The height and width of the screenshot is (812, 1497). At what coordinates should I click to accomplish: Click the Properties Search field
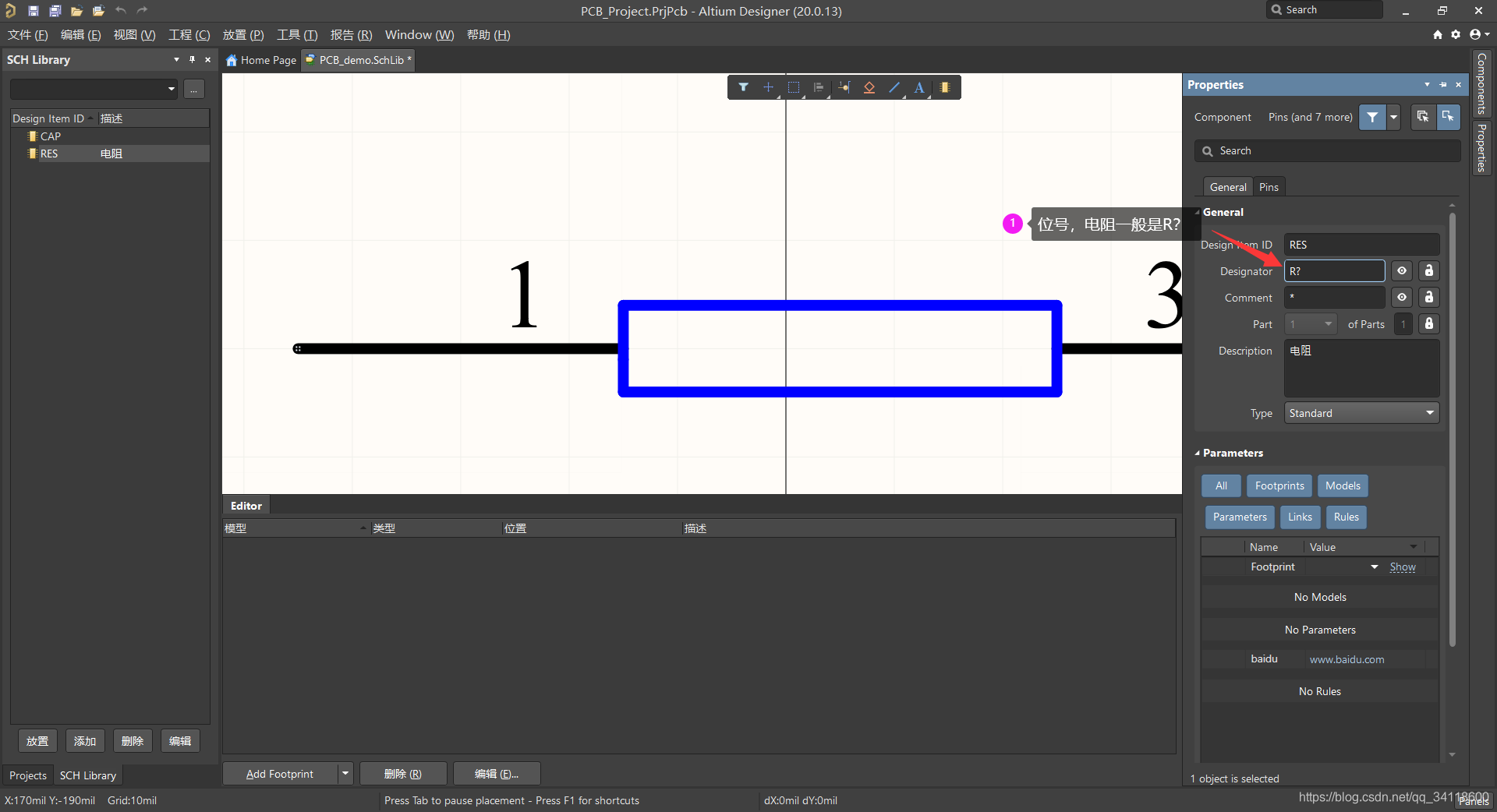1327,151
